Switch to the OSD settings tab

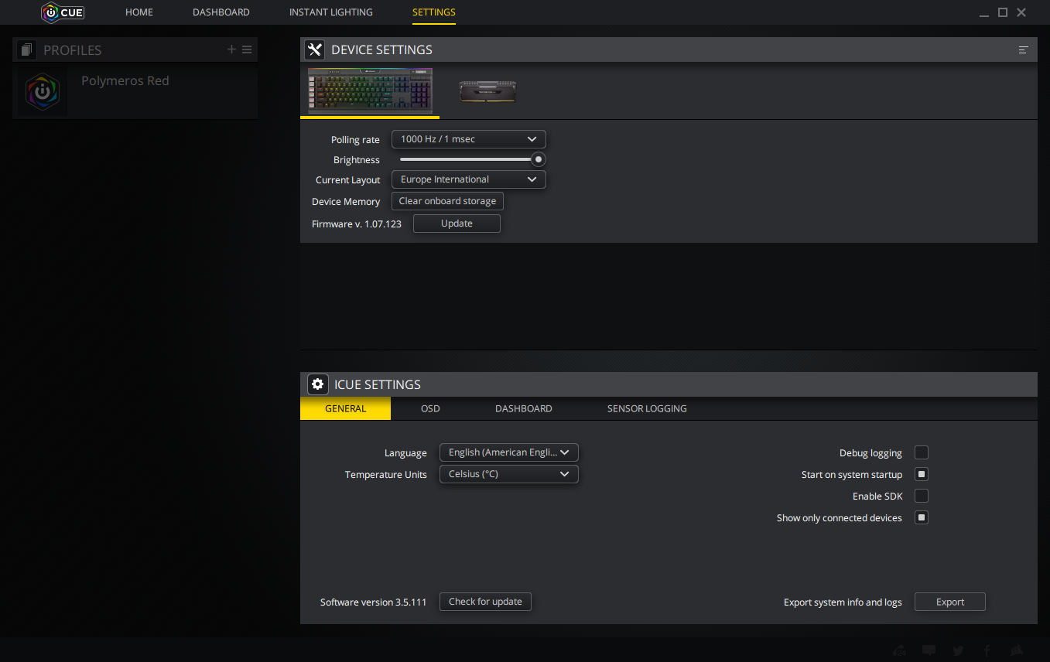[430, 408]
